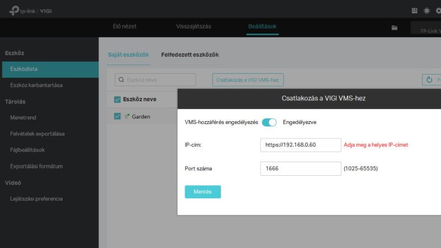Open Felfedezett eszközök tab
Screen dimensions: 441x248
click(190, 55)
